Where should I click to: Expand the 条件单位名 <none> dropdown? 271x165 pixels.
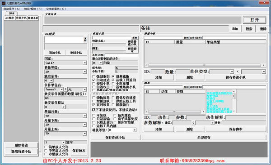62,89
